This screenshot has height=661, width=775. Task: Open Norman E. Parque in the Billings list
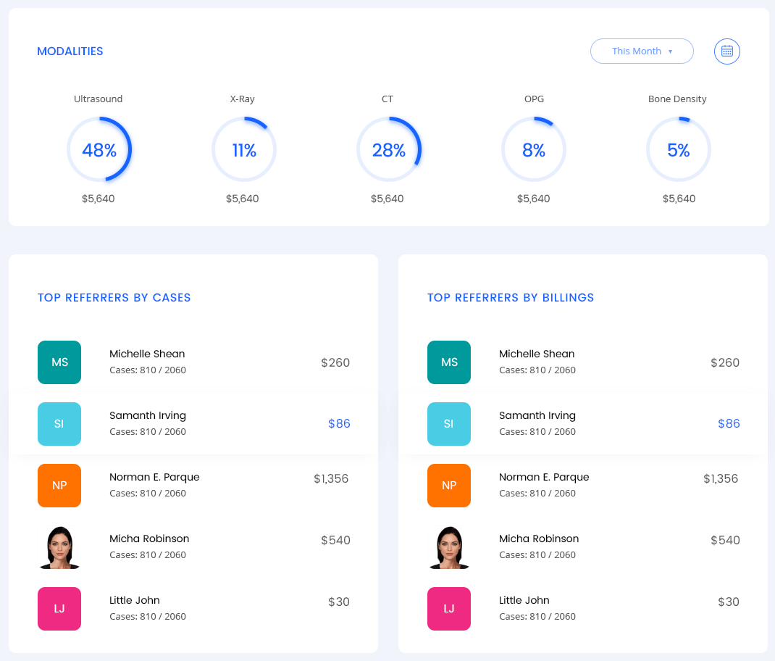[544, 478]
